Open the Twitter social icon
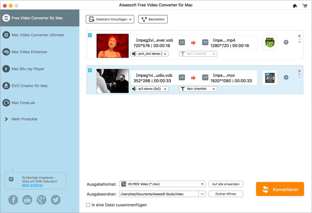 click(x=55, y=200)
